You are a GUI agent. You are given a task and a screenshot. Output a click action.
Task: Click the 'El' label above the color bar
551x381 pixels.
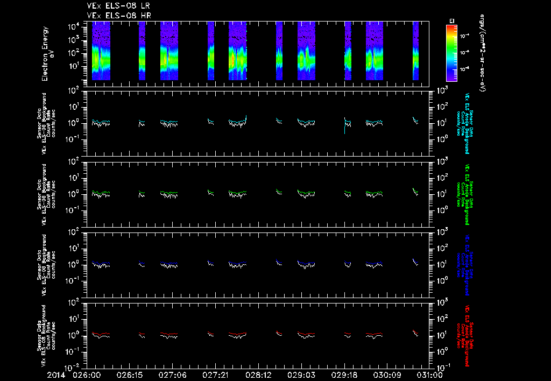[452, 21]
